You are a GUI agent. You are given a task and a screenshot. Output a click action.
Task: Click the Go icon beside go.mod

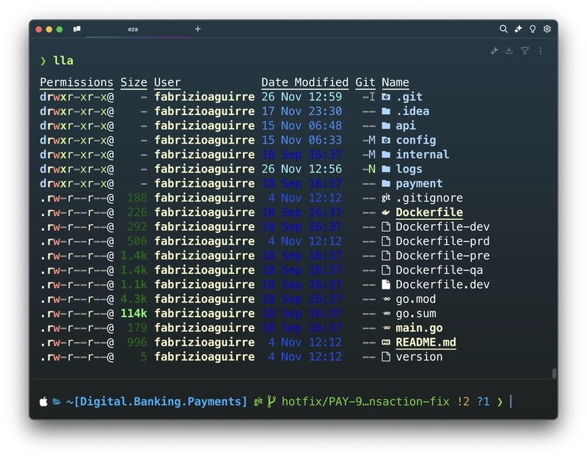(x=386, y=299)
